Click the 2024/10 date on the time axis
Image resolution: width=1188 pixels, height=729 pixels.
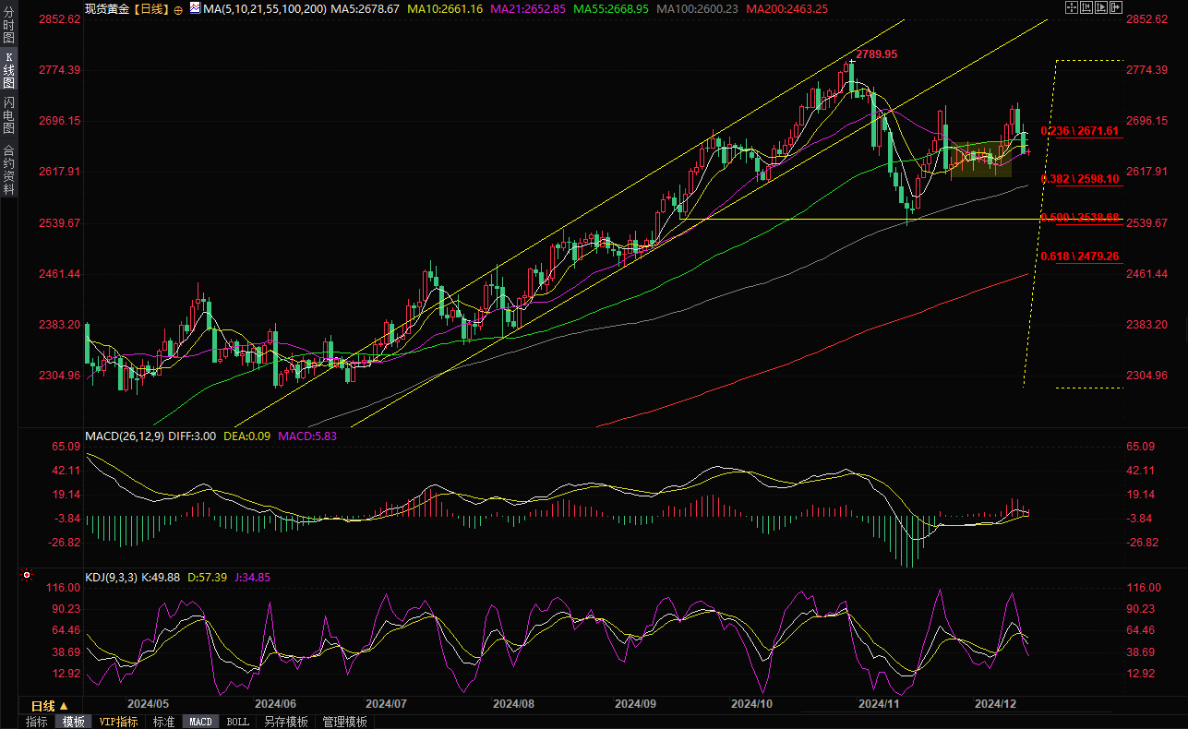click(x=751, y=703)
